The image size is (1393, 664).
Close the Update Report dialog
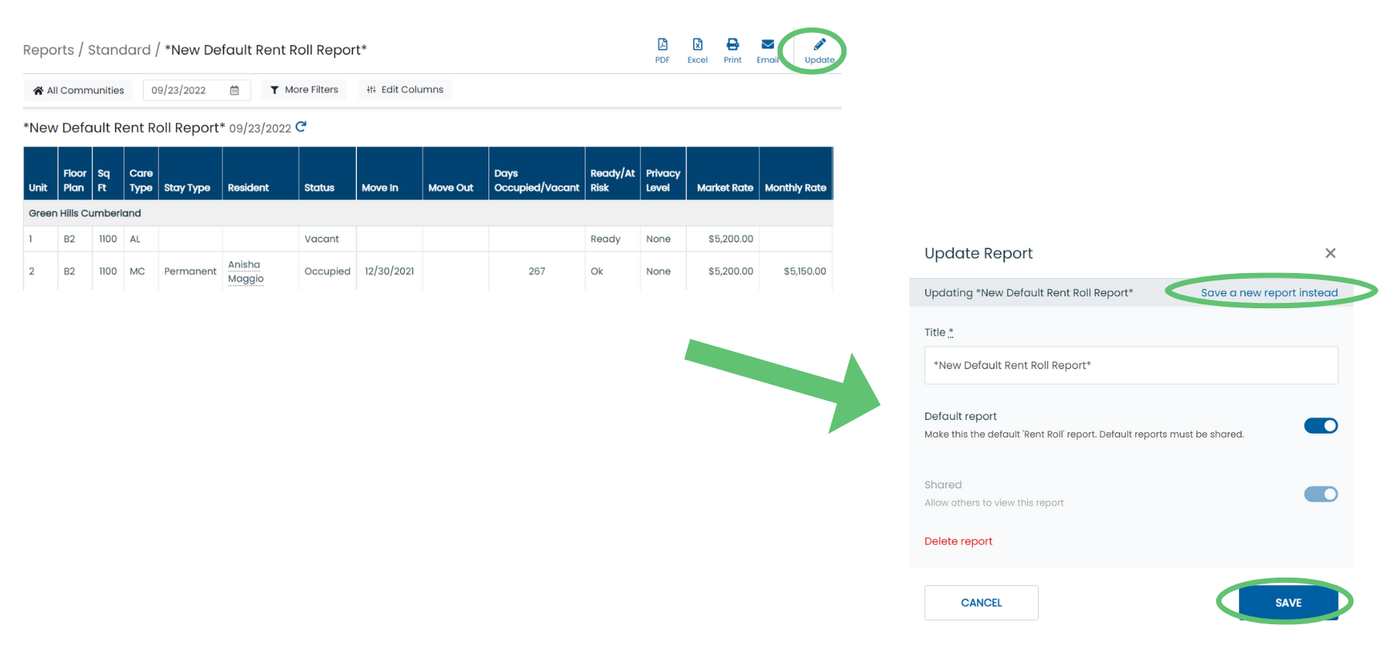pyautogui.click(x=1330, y=253)
